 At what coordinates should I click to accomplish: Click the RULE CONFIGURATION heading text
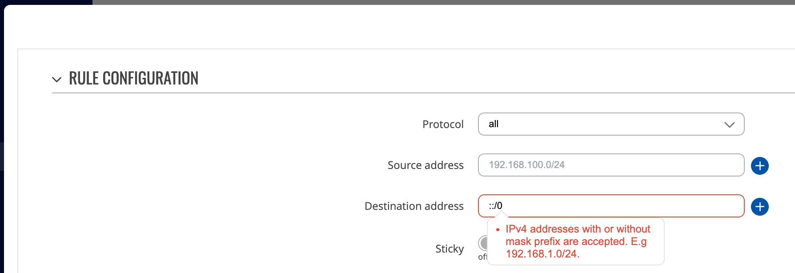click(x=133, y=78)
